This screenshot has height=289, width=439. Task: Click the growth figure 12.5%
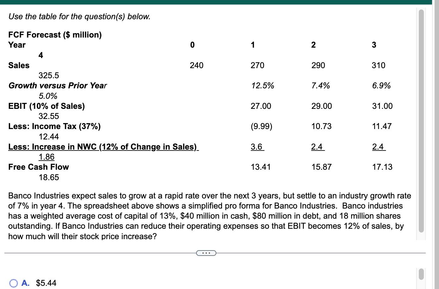[x=262, y=86]
